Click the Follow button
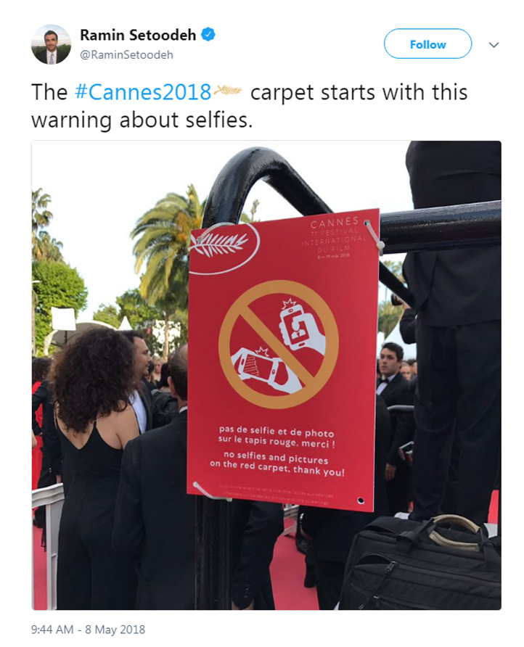Screen dimensions: 524x647 pos(427,44)
